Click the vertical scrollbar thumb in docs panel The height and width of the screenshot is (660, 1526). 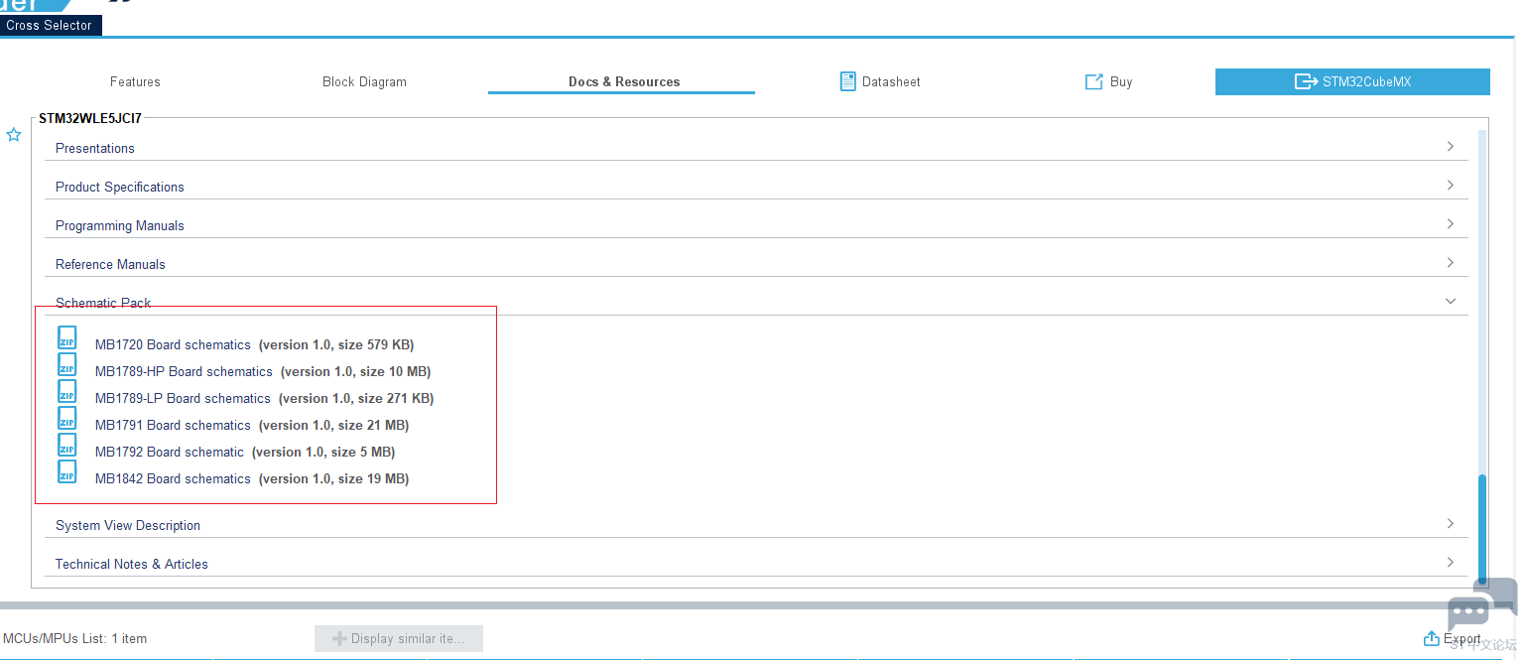point(1482,528)
